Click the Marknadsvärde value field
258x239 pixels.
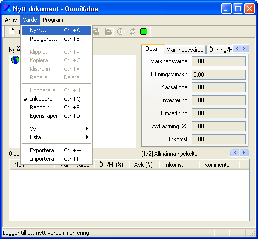pyautogui.click(x=219, y=61)
